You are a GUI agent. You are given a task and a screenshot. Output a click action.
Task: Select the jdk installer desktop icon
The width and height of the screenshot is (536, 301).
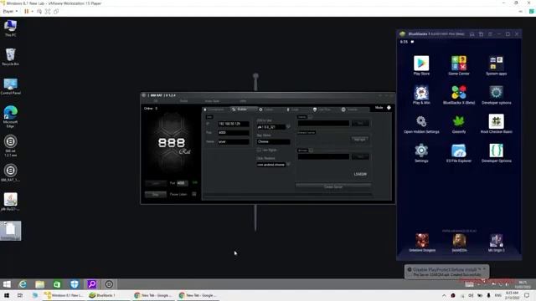coord(10,202)
